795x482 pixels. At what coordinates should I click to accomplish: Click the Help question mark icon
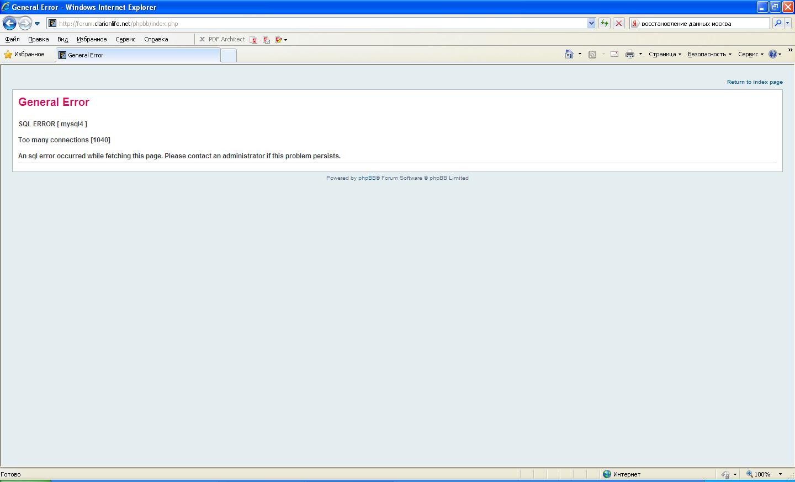(x=773, y=54)
